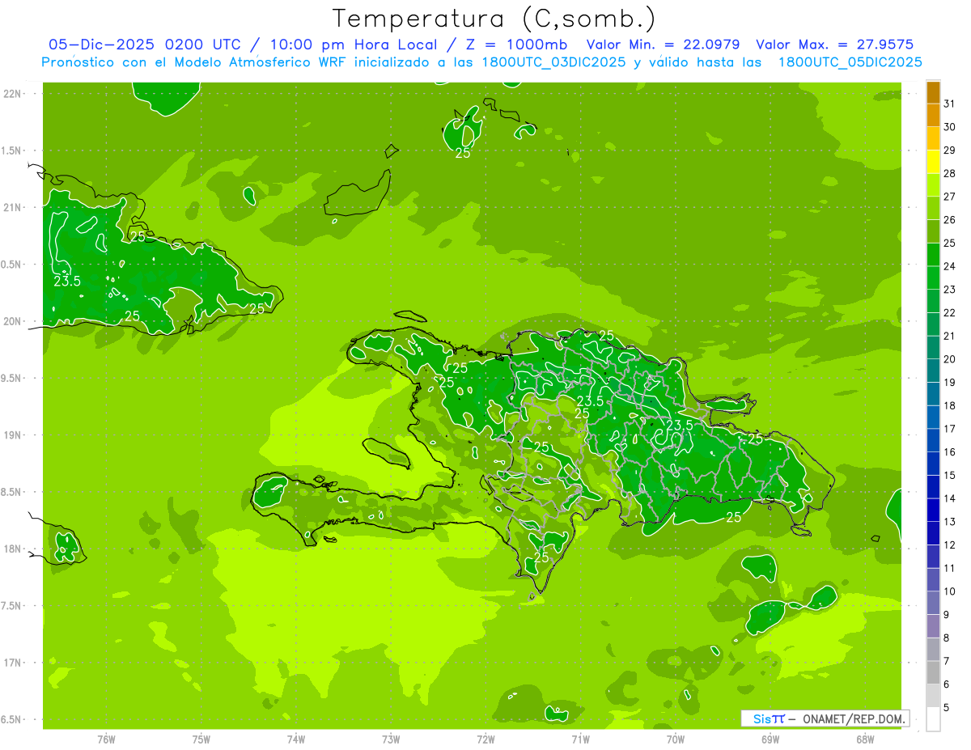Click the '18N' latitude label
The width and height of the screenshot is (971, 750).
[13, 549]
